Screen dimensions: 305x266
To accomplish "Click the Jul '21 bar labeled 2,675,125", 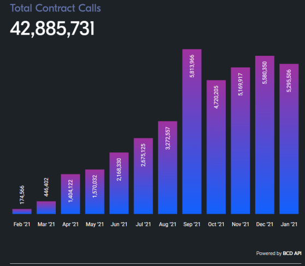I will pos(143,176).
